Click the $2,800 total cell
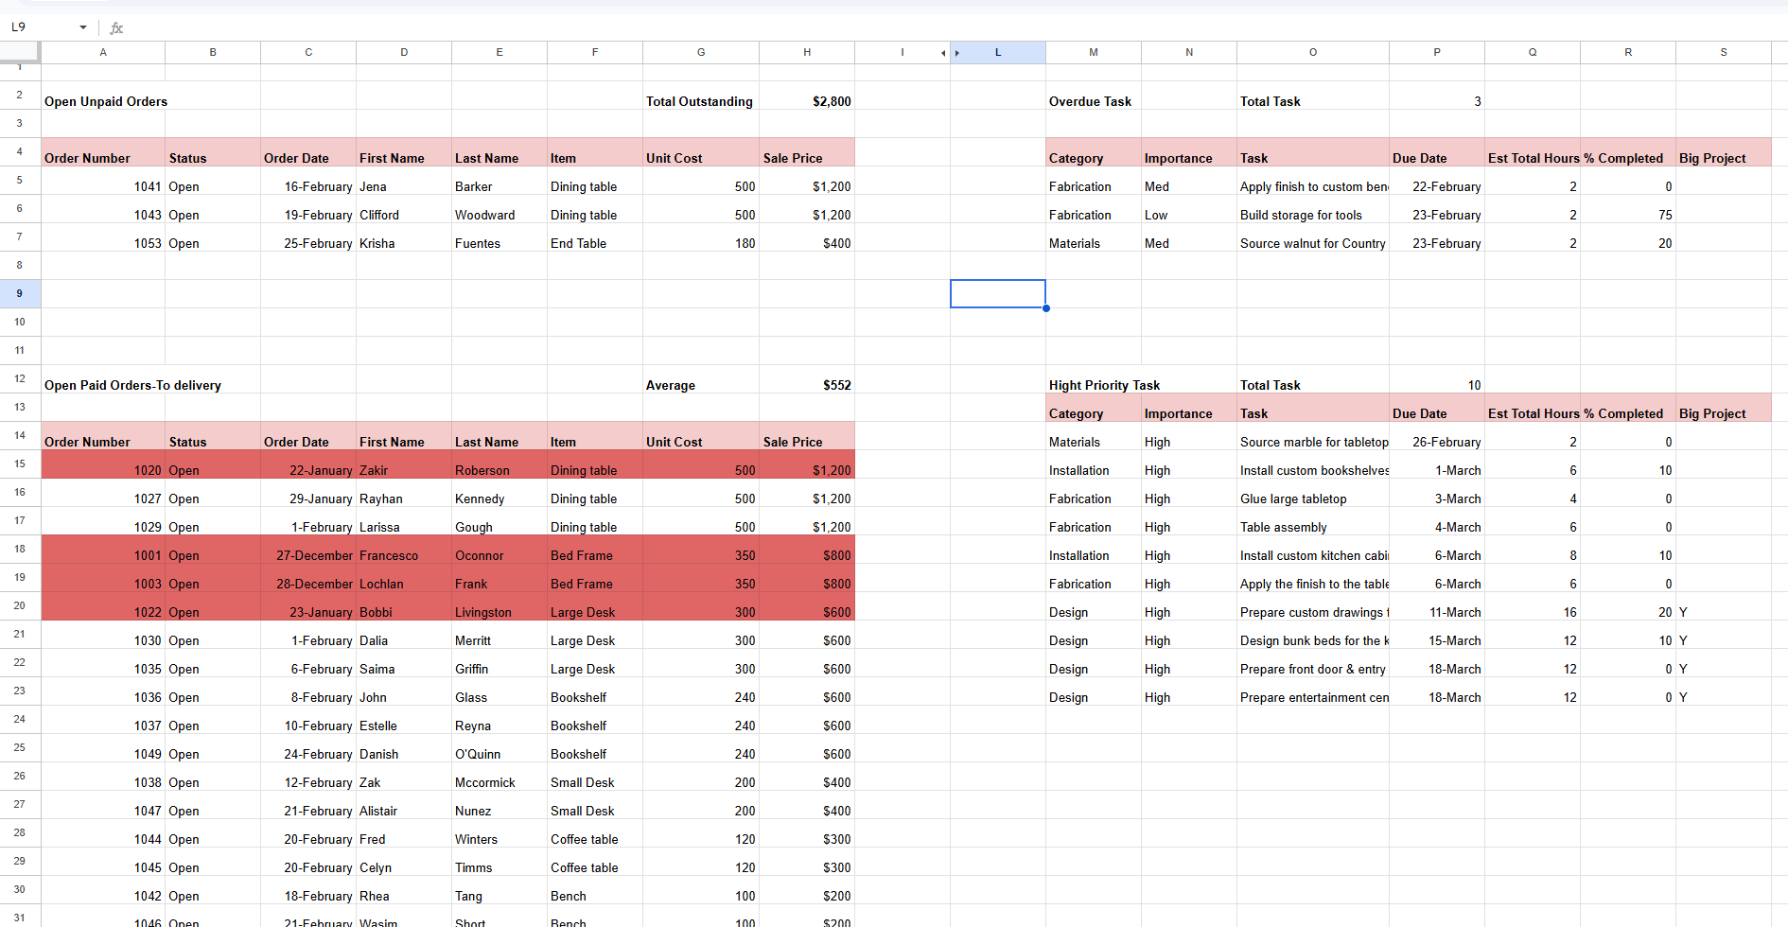The height and width of the screenshot is (927, 1788). coord(807,96)
